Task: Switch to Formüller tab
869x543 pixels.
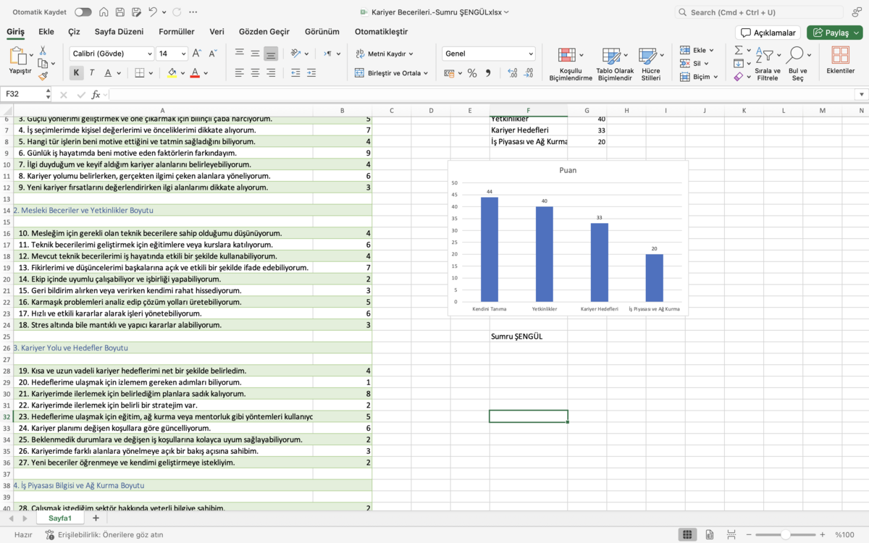Action: pyautogui.click(x=177, y=32)
